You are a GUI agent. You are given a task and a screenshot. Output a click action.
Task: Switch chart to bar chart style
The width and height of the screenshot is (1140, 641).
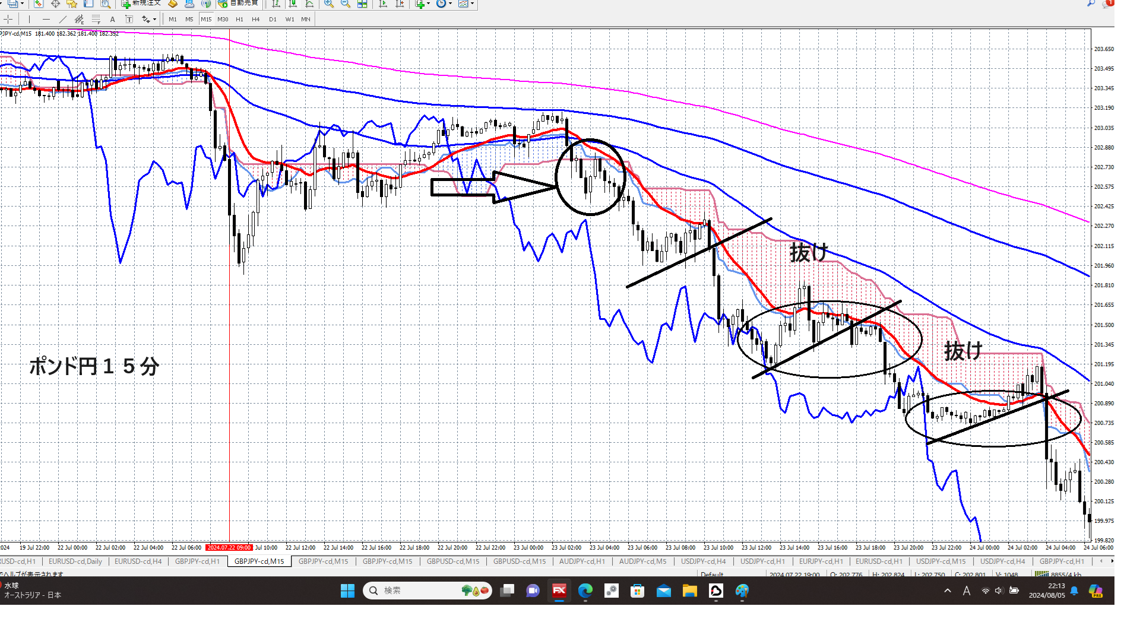point(276,4)
